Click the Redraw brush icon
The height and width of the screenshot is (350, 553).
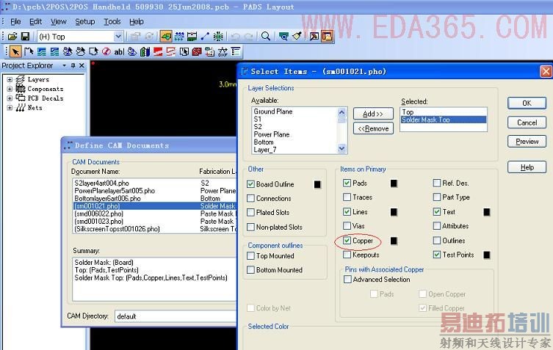pyautogui.click(x=297, y=36)
